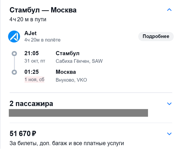Open flight details via Подробнее button

pyautogui.click(x=156, y=36)
